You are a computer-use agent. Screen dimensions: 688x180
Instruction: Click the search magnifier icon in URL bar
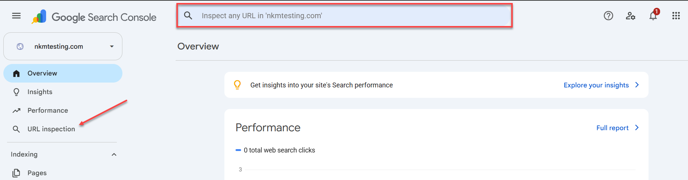188,16
